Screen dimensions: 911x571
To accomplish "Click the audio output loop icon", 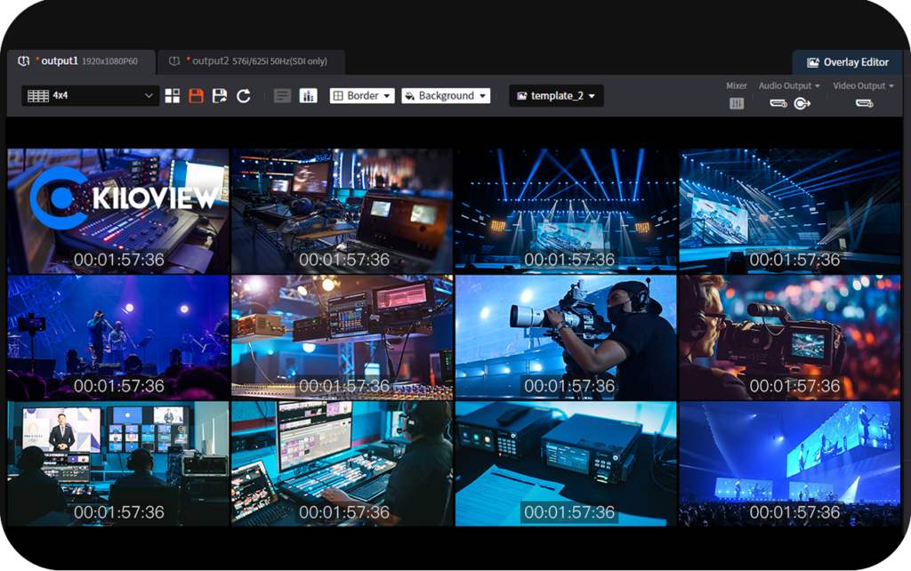I will pyautogui.click(x=802, y=104).
